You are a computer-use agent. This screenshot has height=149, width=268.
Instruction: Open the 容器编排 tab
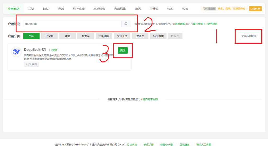click(x=120, y=9)
